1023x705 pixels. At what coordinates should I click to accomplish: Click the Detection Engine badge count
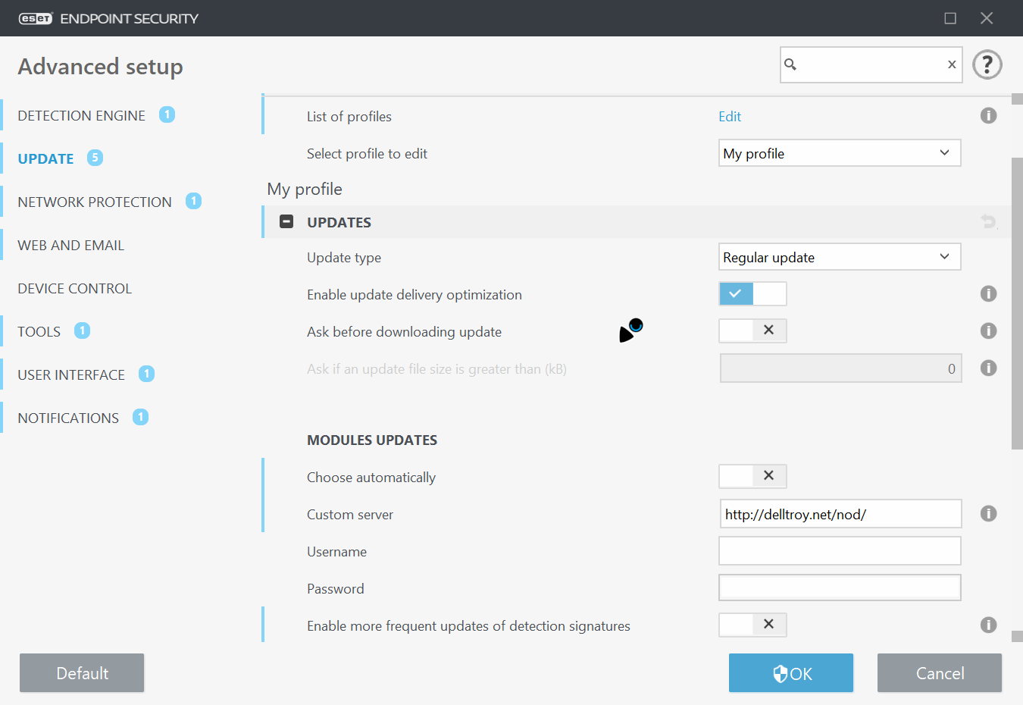pos(167,114)
